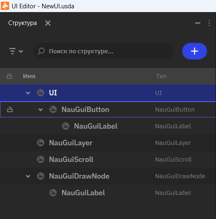Click the blue plus add button
This screenshot has width=216, height=219.
[x=194, y=51]
